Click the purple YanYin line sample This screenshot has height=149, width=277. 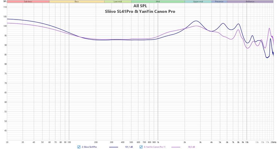(176, 147)
